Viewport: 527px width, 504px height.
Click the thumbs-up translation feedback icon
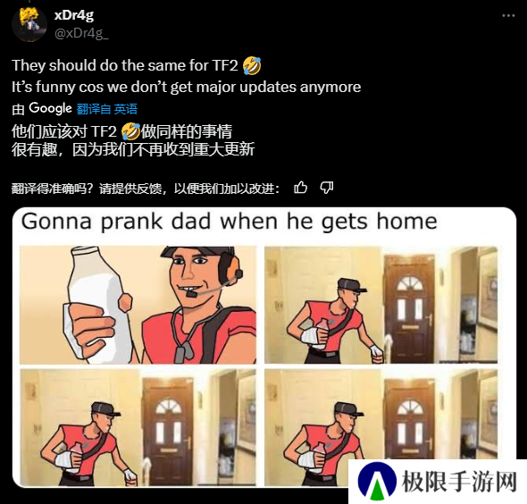(x=300, y=188)
